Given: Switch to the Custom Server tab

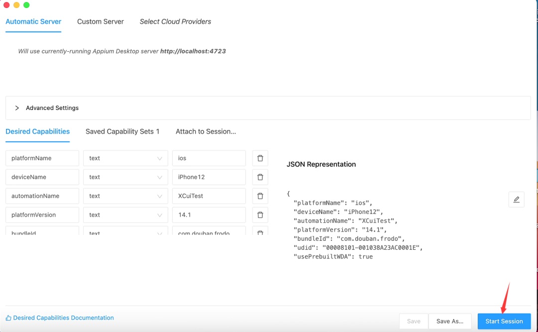Looking at the screenshot, I should tap(100, 22).
